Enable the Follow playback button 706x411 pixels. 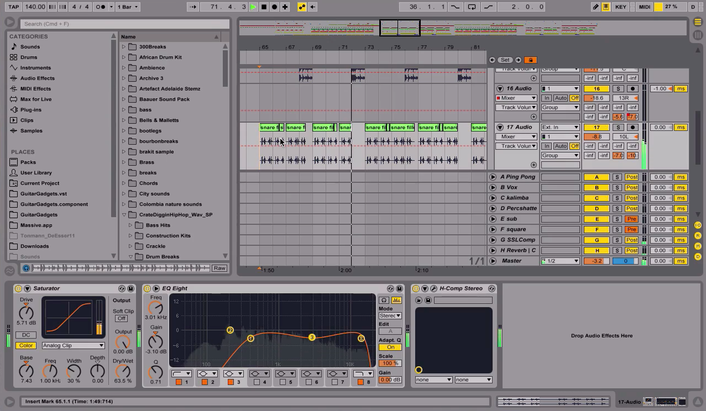[192, 7]
